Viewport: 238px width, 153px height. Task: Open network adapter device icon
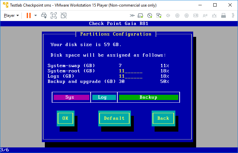[x=159, y=15]
